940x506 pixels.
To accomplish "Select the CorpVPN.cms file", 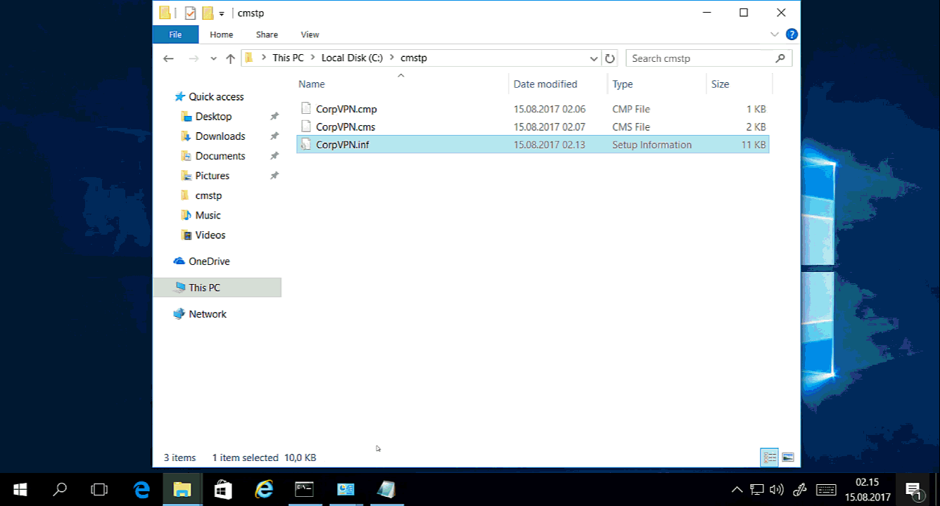I will pos(345,127).
